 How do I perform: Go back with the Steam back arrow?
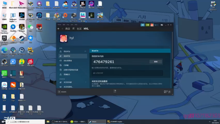[59, 29]
